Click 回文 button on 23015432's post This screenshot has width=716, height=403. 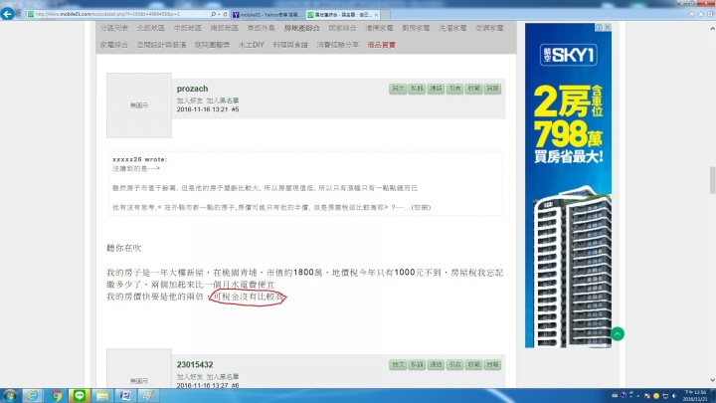coord(398,364)
